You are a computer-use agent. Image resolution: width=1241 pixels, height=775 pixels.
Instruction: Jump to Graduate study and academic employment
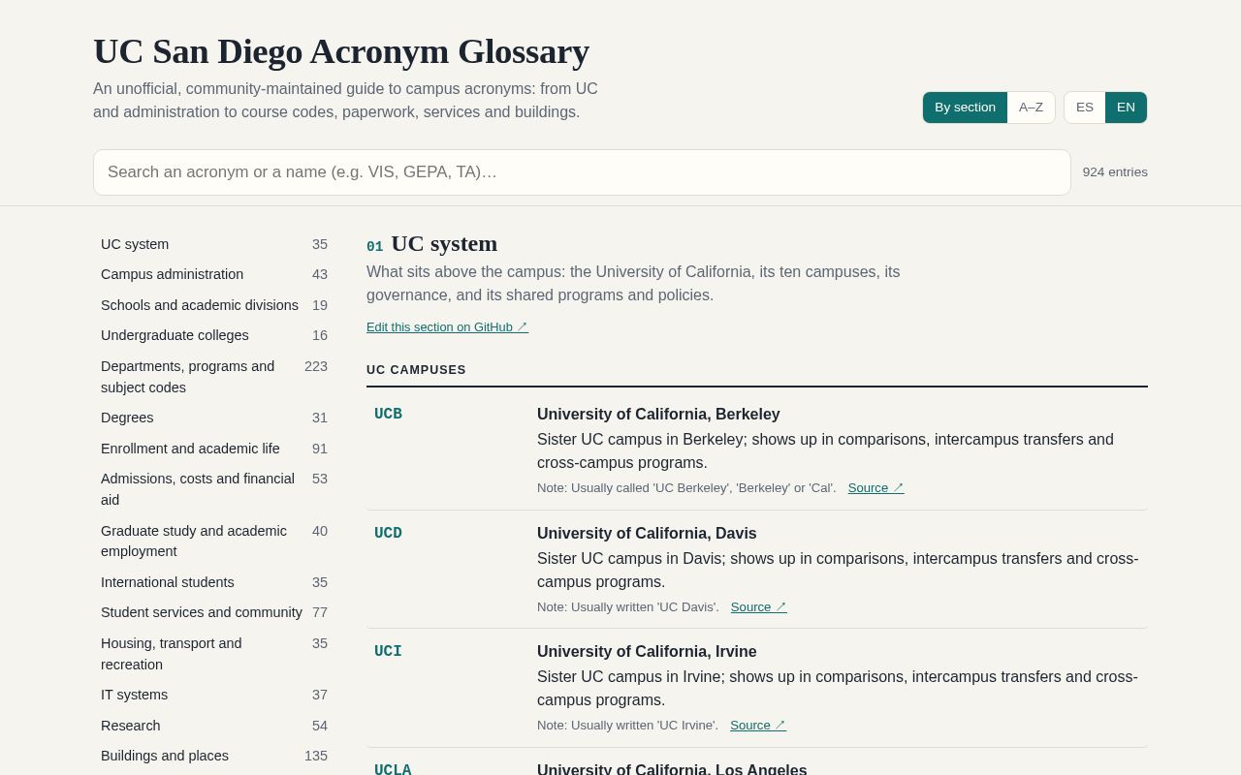[x=214, y=542]
